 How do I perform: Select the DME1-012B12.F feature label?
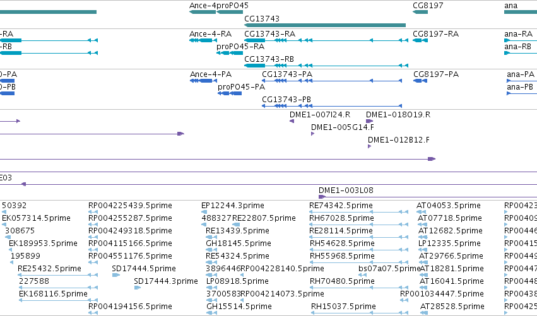399,140
